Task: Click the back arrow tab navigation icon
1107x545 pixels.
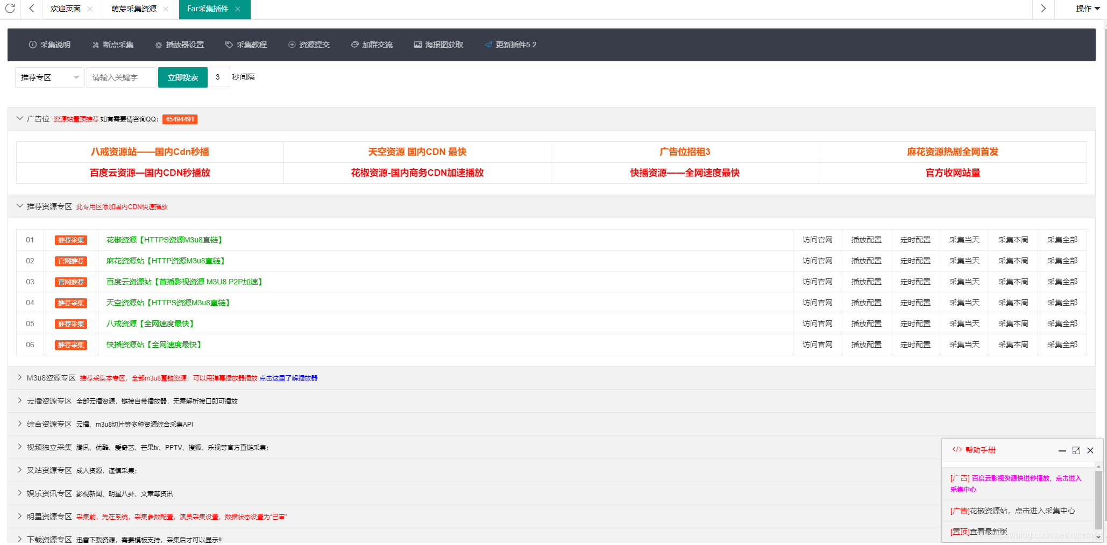Action: (32, 9)
